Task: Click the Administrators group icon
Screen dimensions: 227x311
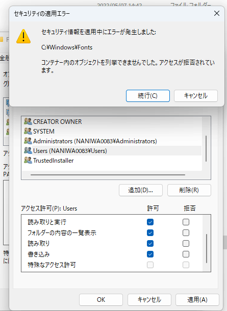Action: pos(28,141)
